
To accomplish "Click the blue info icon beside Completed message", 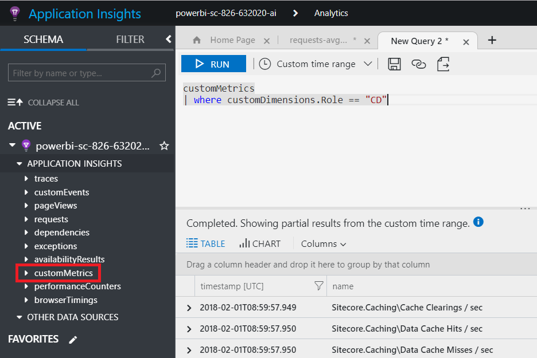I will (x=478, y=222).
